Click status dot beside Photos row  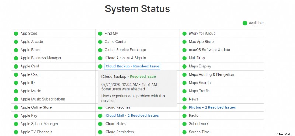pos(184,108)
